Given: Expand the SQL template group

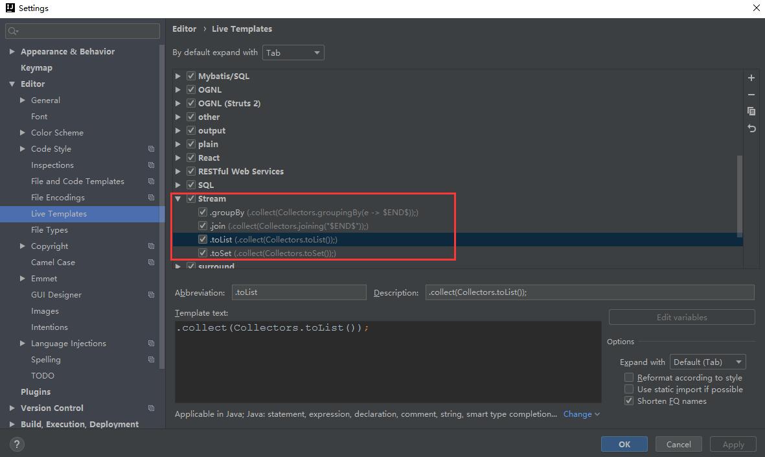Looking at the screenshot, I should point(178,185).
